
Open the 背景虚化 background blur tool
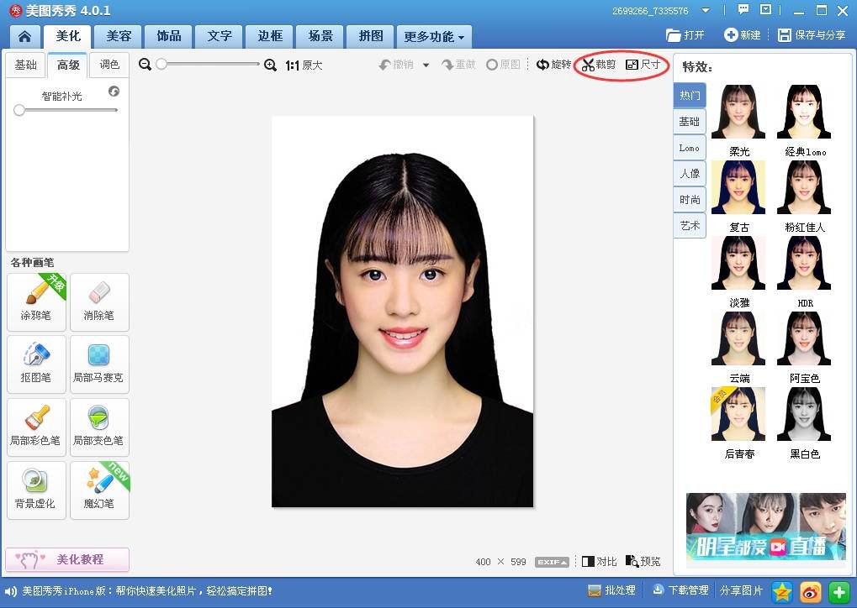[x=37, y=489]
